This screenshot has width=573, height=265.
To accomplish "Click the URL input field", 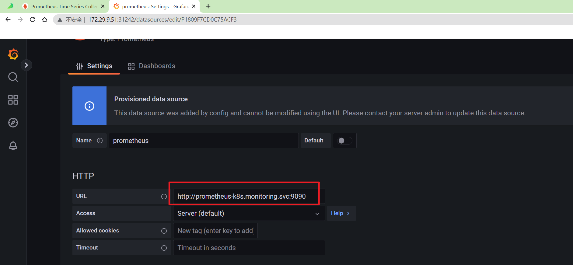I will [x=249, y=196].
